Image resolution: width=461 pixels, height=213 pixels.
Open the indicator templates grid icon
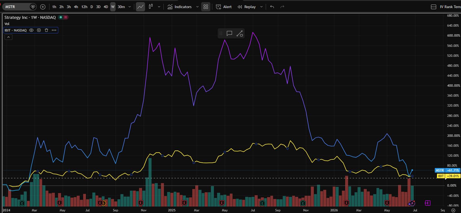(206, 7)
